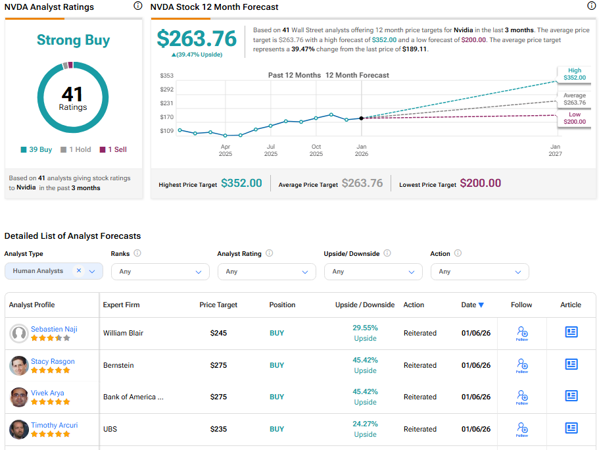Open Timothy Arcuri's profile link
The image size is (599, 450).
[54, 425]
